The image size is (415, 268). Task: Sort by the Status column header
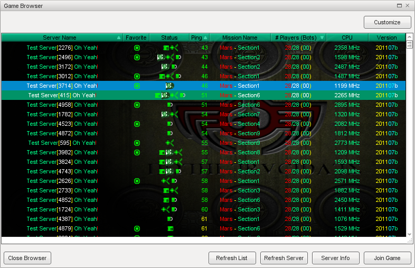pyautogui.click(x=169, y=38)
